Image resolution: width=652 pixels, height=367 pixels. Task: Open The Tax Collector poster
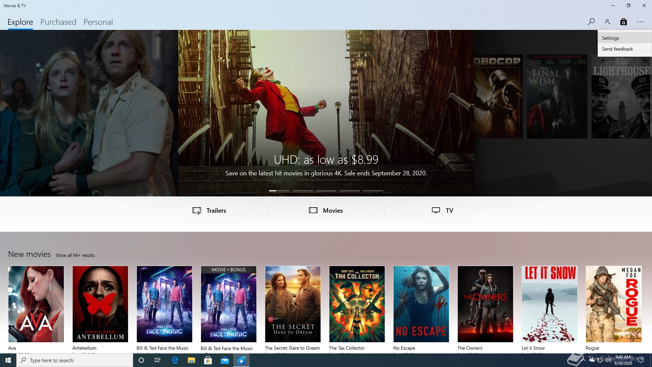pyautogui.click(x=357, y=304)
